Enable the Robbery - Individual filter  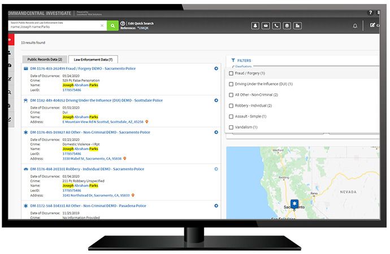coord(231,106)
